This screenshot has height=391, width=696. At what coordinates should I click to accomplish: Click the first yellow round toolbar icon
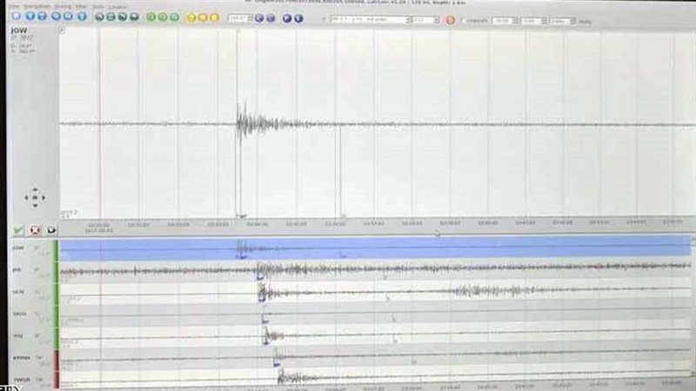coord(190,17)
